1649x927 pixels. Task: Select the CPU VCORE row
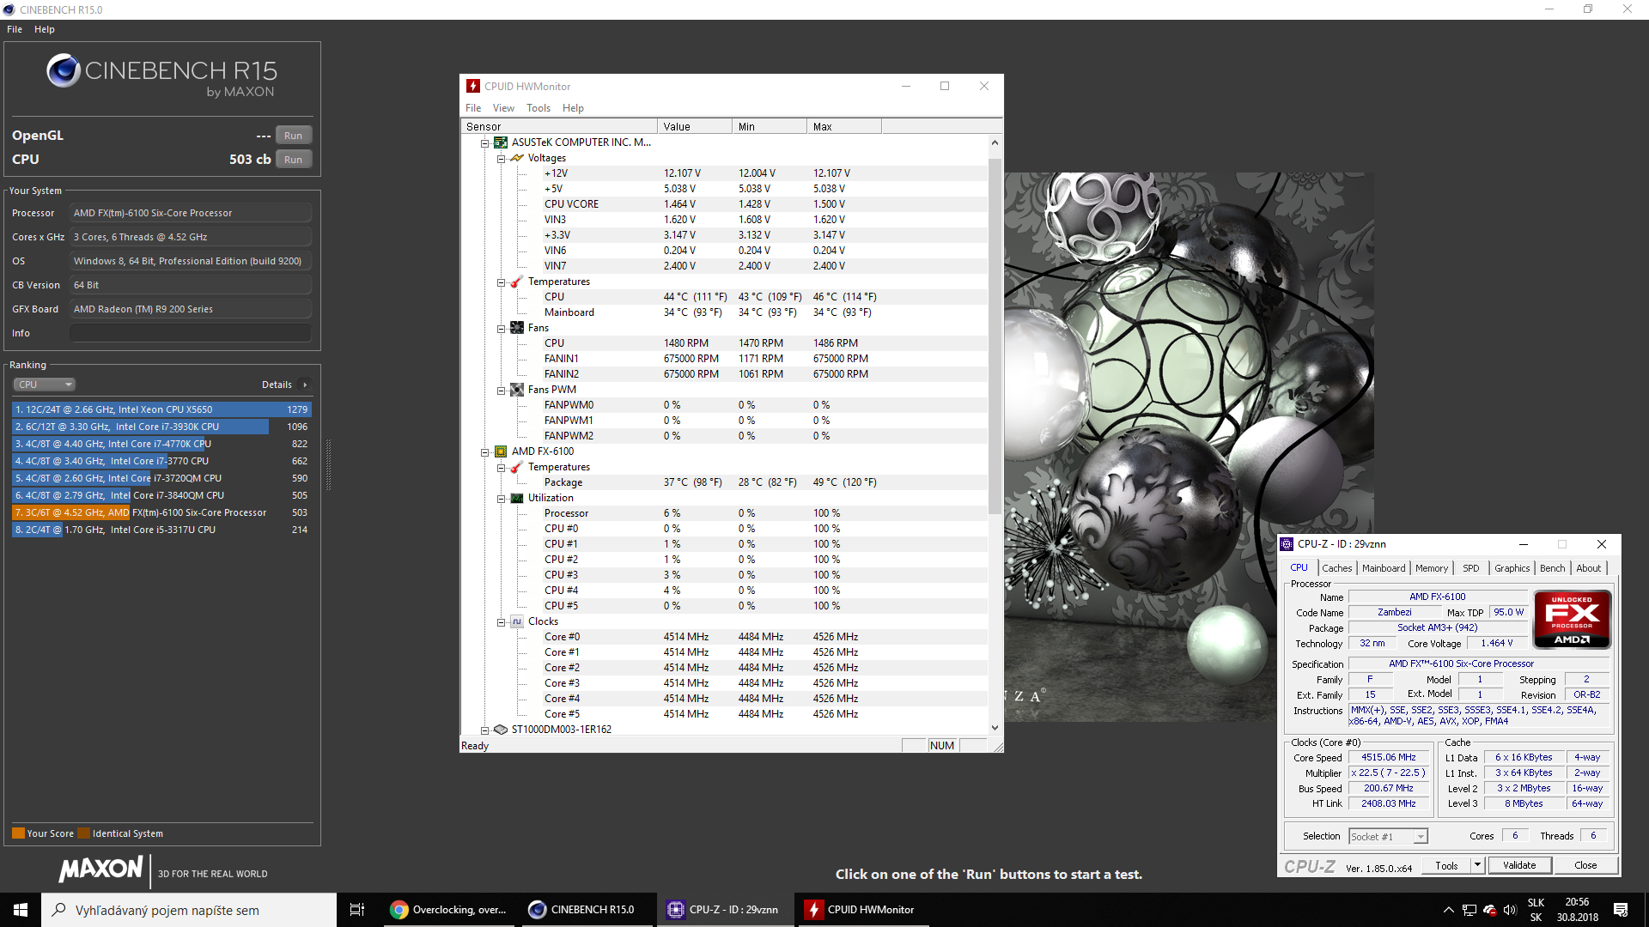tap(724, 204)
